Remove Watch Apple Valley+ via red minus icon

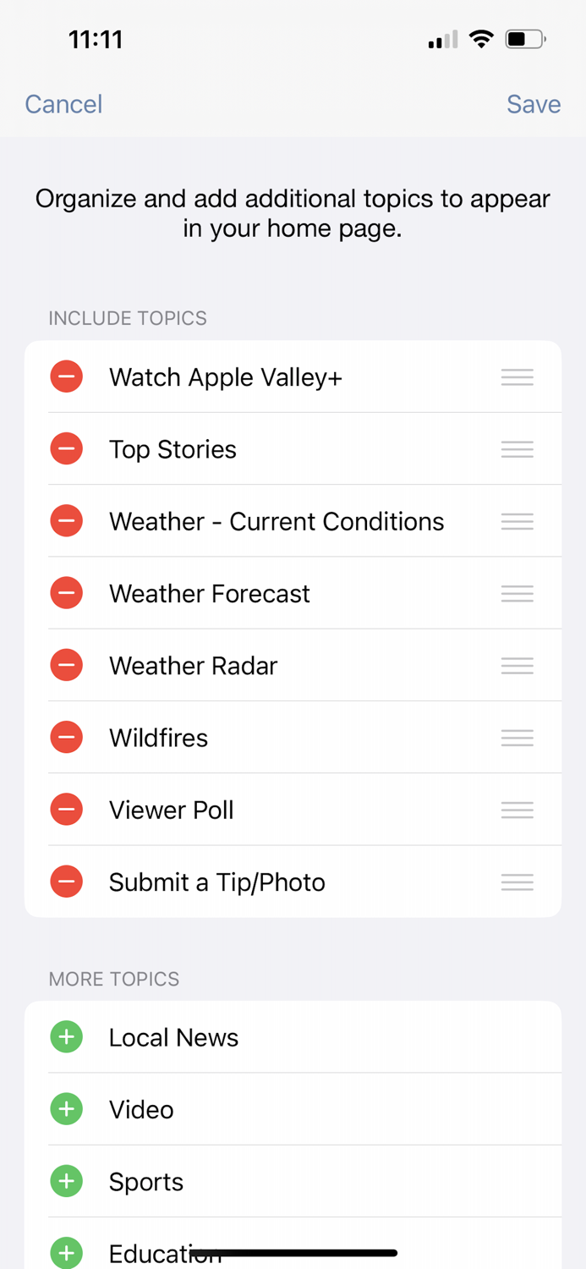point(66,376)
